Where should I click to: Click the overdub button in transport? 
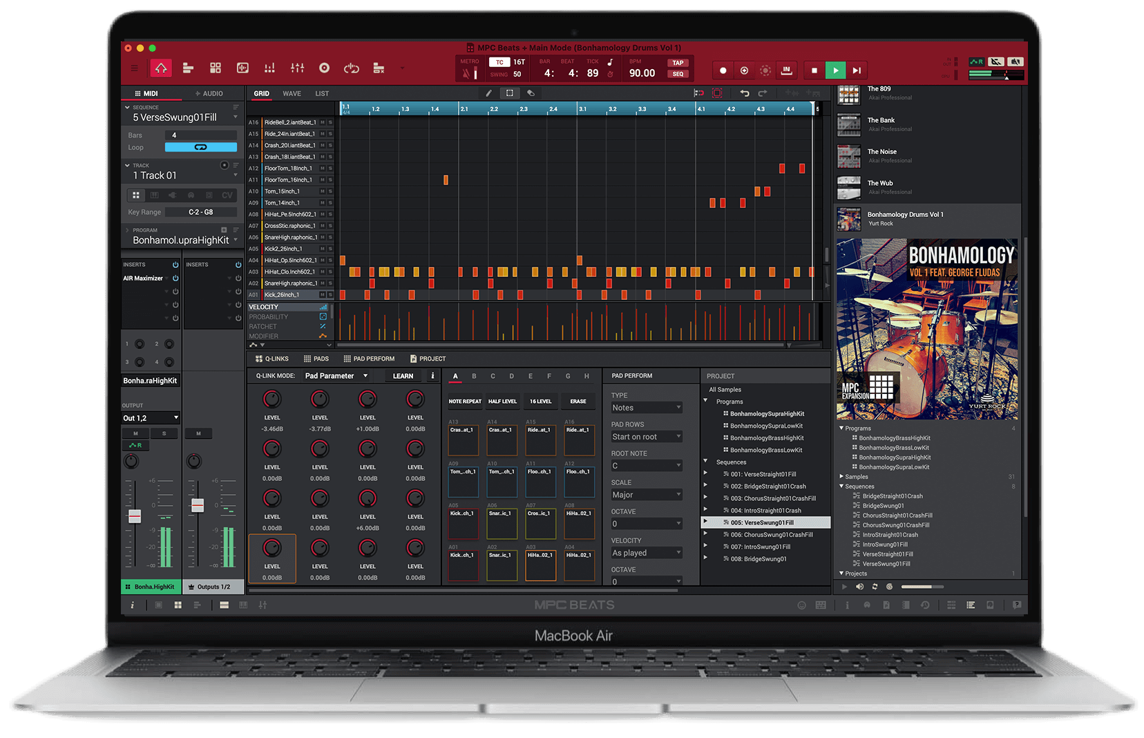coord(744,70)
